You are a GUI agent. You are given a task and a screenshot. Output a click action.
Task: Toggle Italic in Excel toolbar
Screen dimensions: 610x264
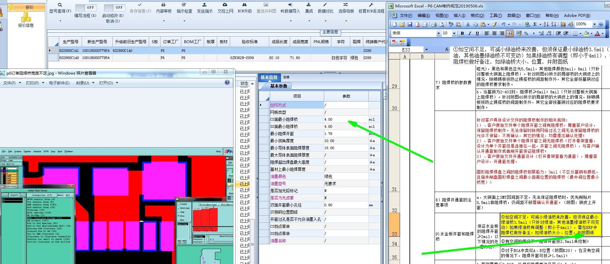pos(470,33)
